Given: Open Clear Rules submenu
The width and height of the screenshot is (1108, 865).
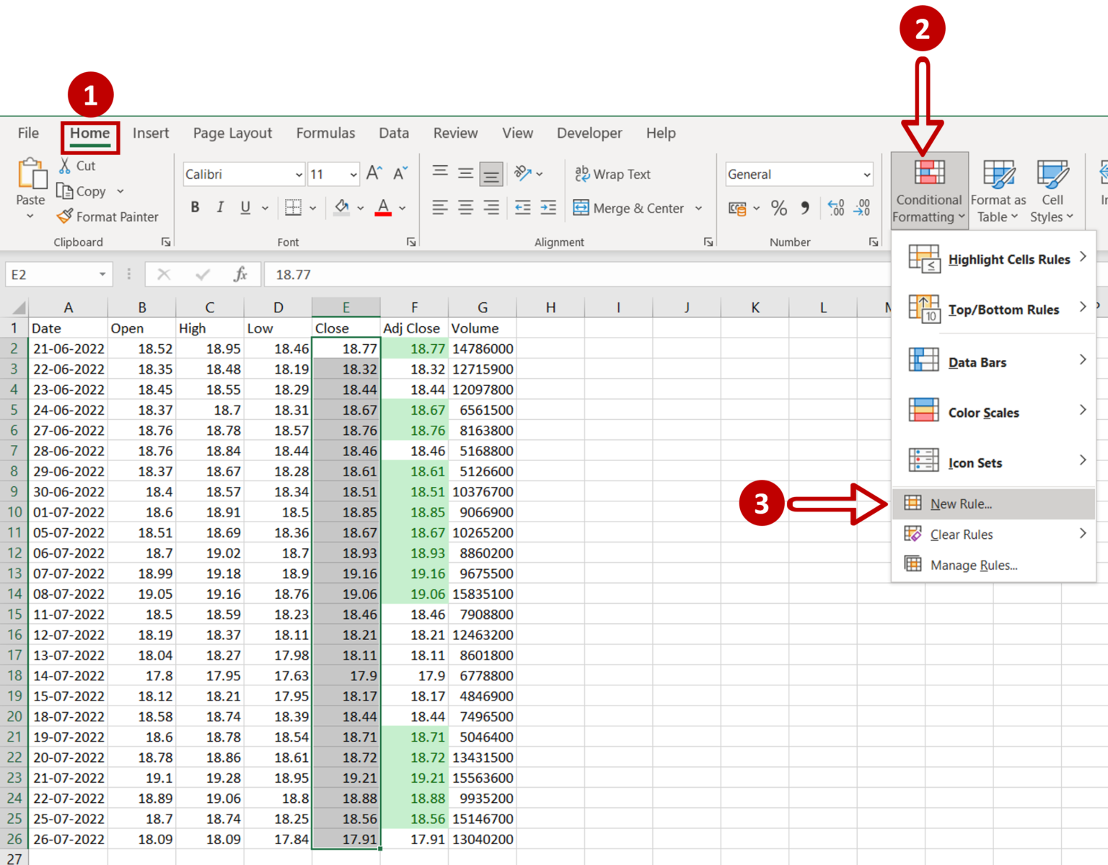Looking at the screenshot, I should (994, 535).
